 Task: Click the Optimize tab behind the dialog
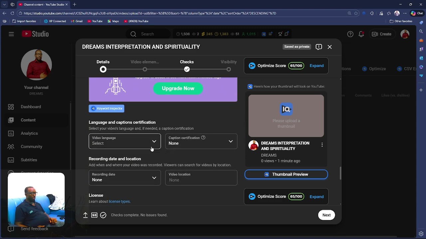coord(374,69)
